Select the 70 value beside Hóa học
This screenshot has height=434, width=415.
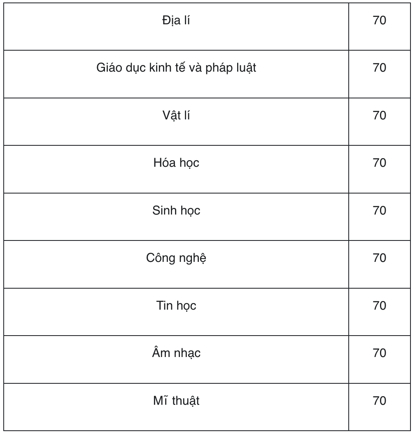tap(379, 163)
